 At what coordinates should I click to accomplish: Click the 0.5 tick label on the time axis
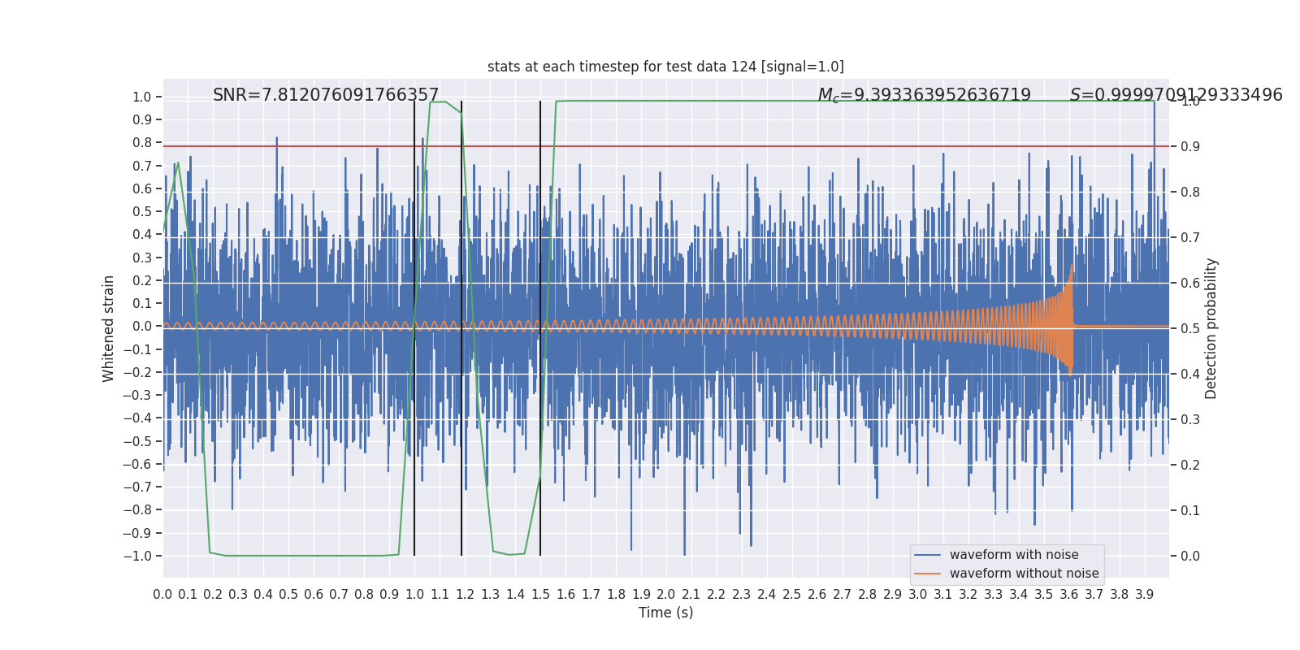[x=288, y=595]
